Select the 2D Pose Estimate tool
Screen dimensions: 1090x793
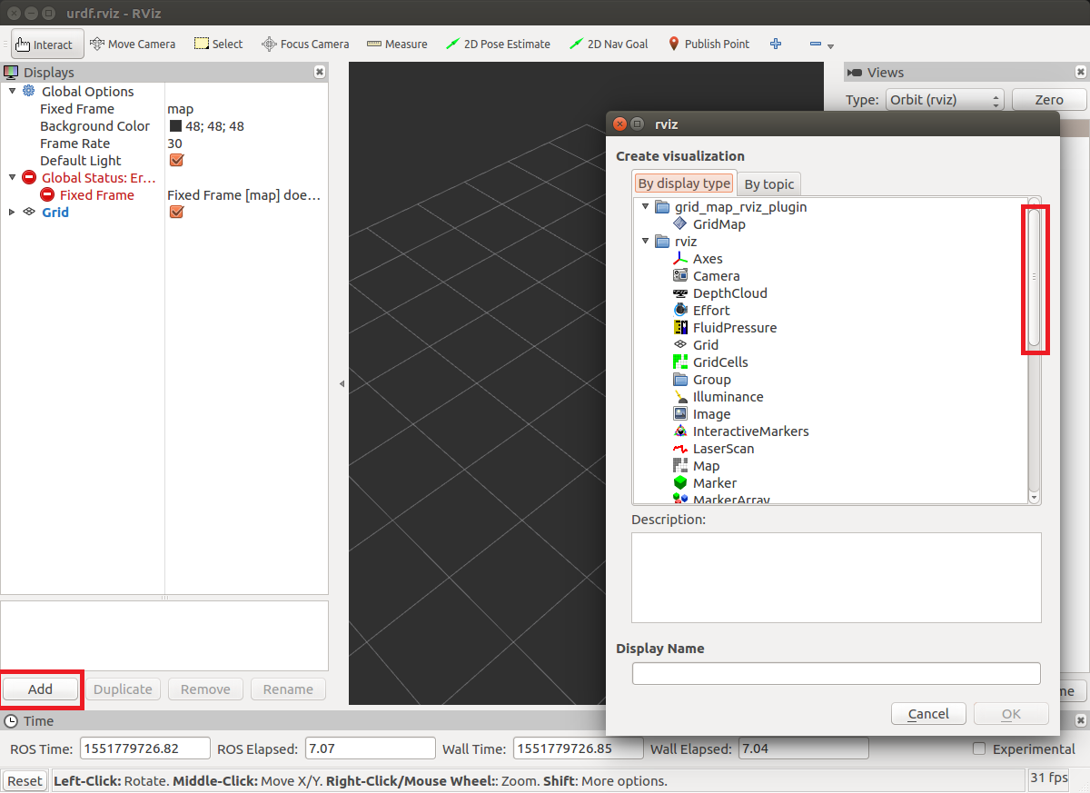(498, 44)
